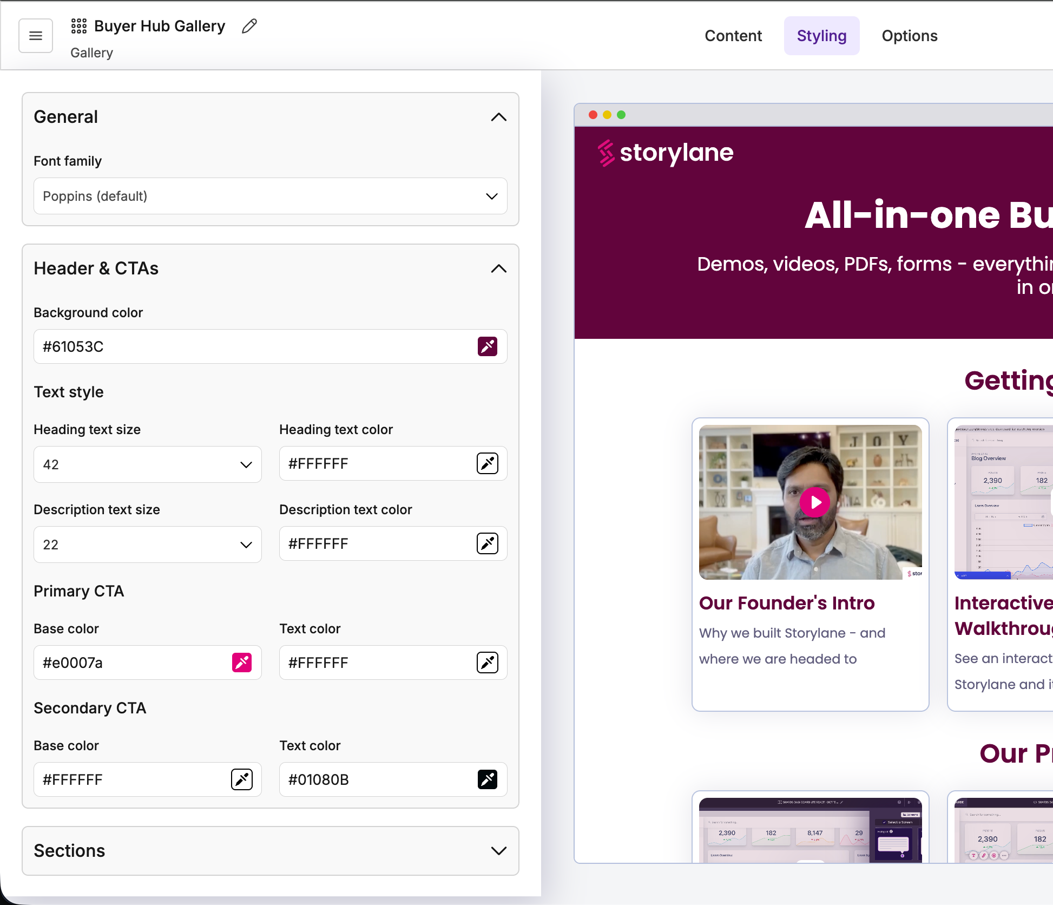Switch to the Content tab

733,36
